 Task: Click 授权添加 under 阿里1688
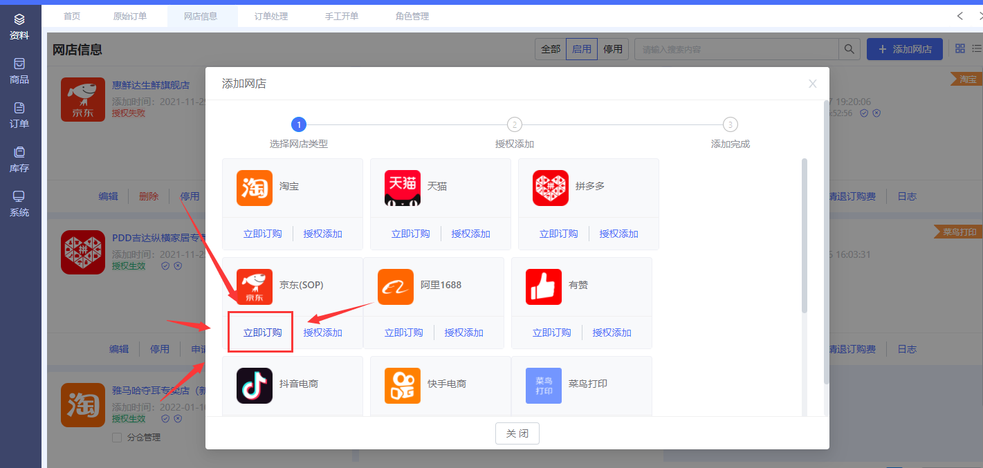click(x=464, y=333)
